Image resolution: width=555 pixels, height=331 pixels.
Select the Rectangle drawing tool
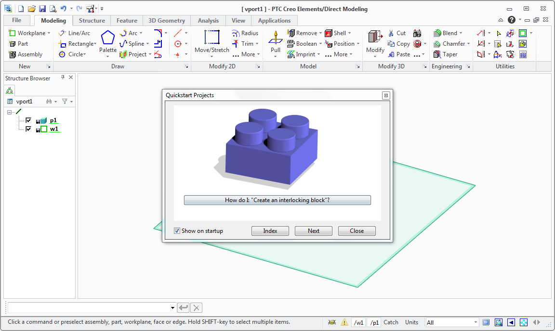77,43
